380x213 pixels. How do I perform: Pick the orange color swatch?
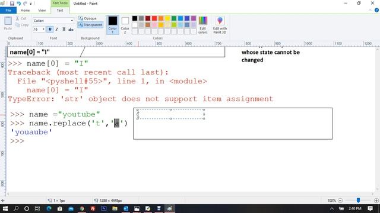point(161,18)
